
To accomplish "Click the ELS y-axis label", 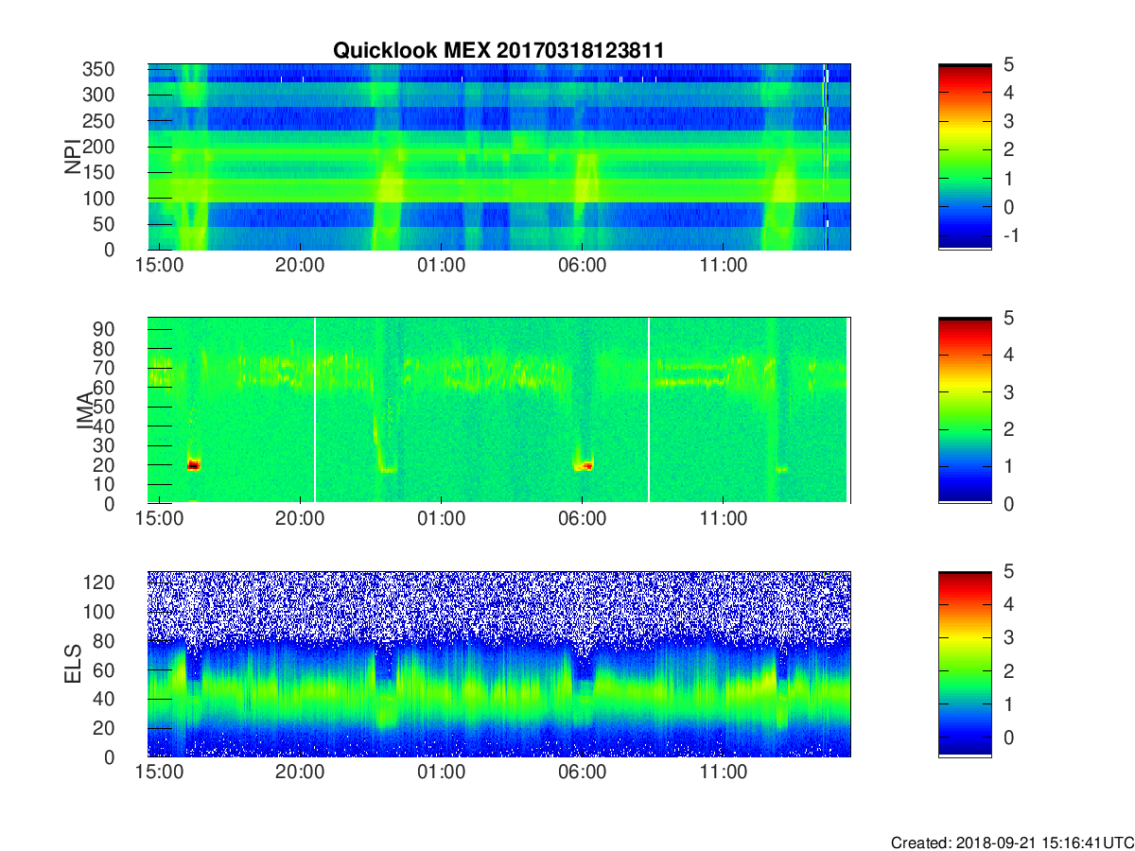I will point(73,664).
